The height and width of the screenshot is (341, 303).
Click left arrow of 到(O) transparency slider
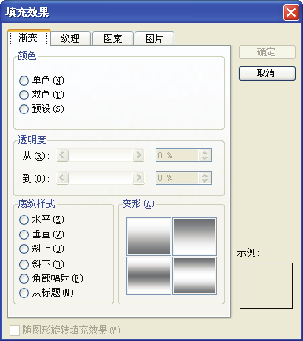tap(62, 178)
